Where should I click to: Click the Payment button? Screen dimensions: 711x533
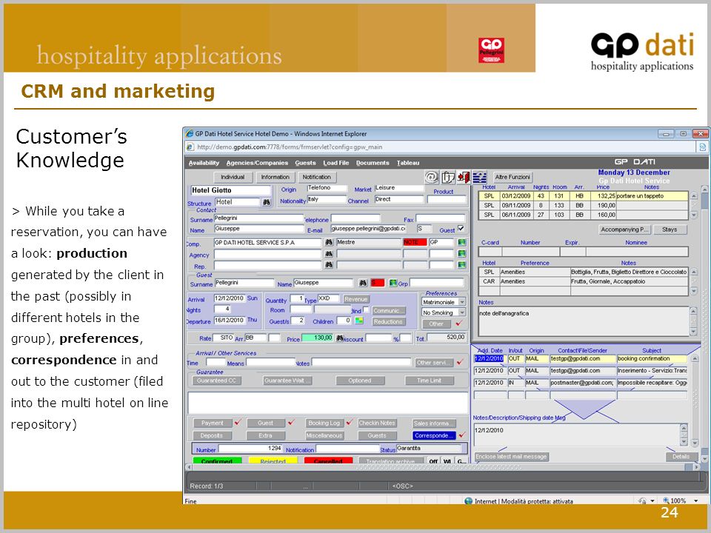(x=213, y=423)
